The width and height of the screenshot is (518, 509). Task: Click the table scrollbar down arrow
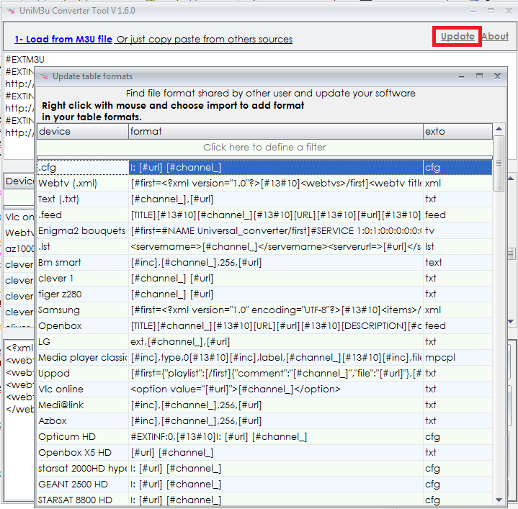pyautogui.click(x=499, y=500)
